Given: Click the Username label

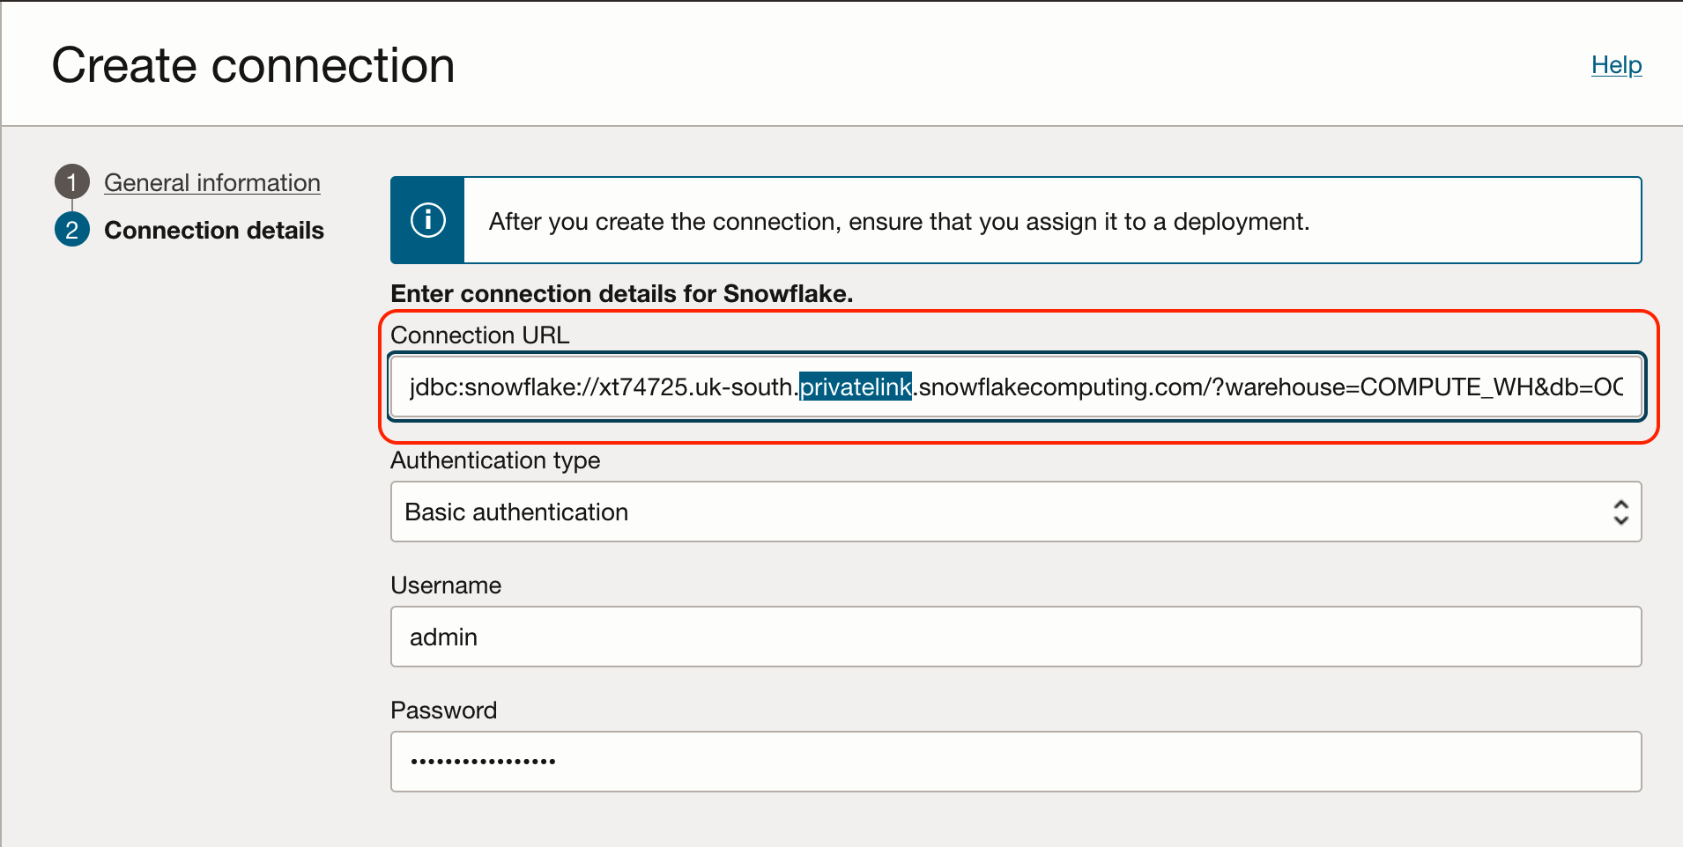Looking at the screenshot, I should (x=446, y=586).
